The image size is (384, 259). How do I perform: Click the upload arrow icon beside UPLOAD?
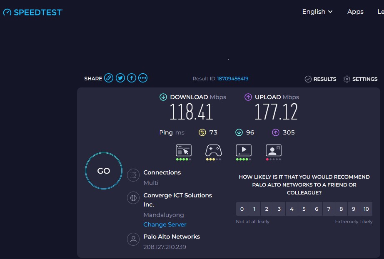(x=248, y=97)
